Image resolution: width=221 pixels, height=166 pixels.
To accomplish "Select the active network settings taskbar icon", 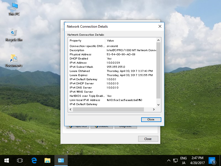I will pyautogui.click(x=61, y=160).
